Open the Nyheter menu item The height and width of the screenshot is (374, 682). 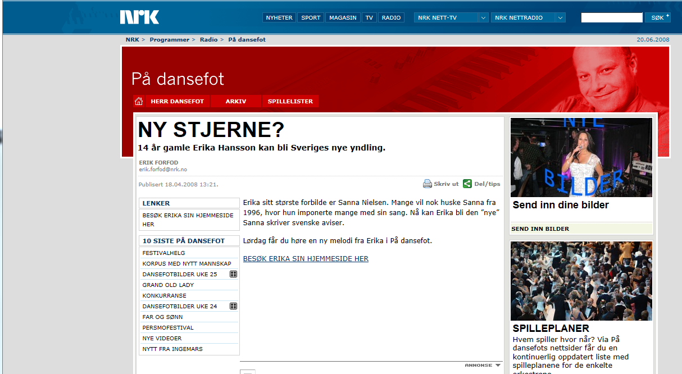coord(279,17)
